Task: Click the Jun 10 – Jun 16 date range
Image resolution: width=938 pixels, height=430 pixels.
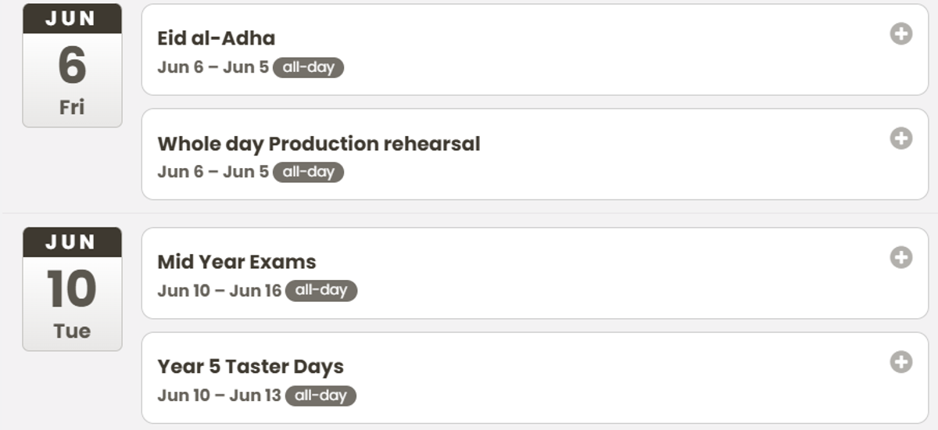Action: (220, 291)
